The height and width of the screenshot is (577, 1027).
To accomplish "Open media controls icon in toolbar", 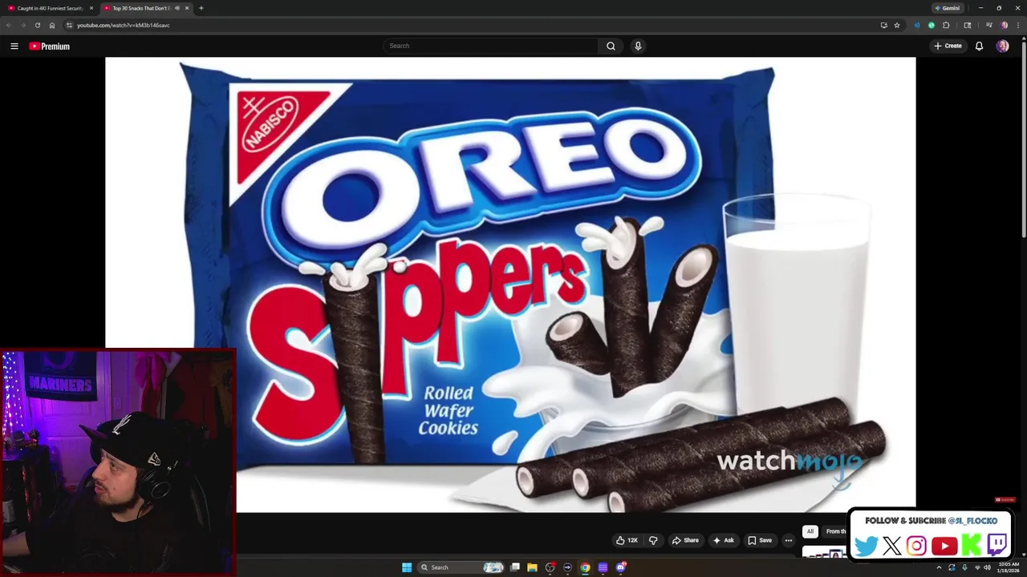I will [x=989, y=25].
